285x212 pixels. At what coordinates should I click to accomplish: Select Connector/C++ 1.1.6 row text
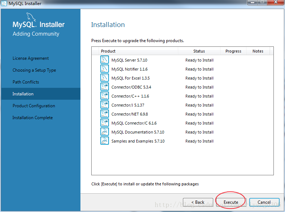(x=130, y=96)
